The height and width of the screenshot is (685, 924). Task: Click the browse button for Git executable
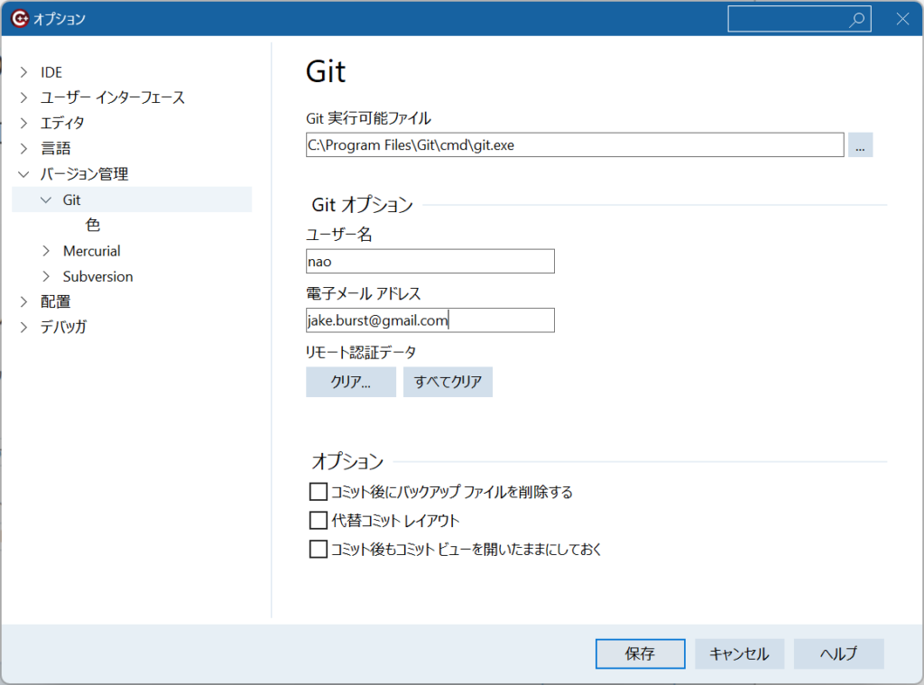point(860,144)
